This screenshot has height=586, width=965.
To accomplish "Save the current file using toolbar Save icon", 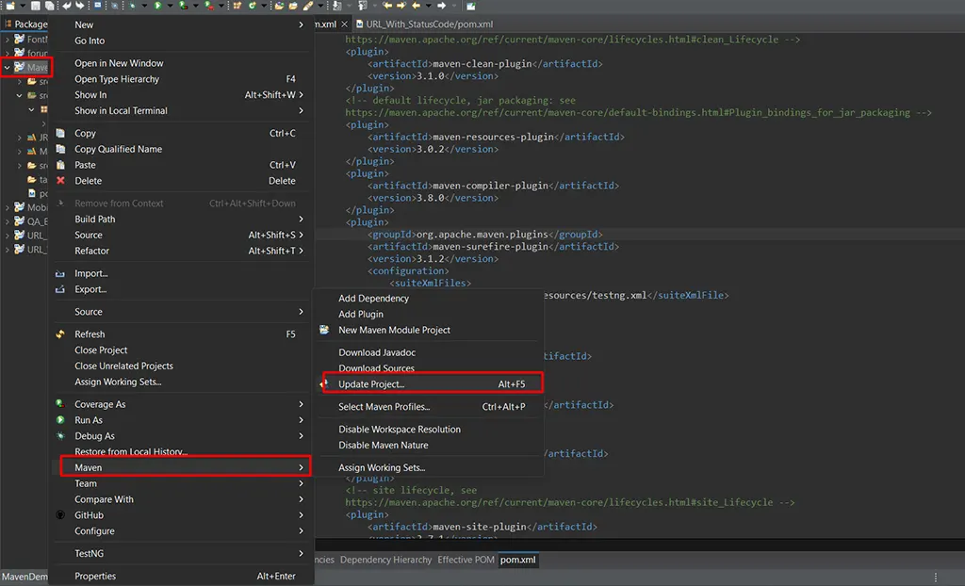I will (36, 7).
